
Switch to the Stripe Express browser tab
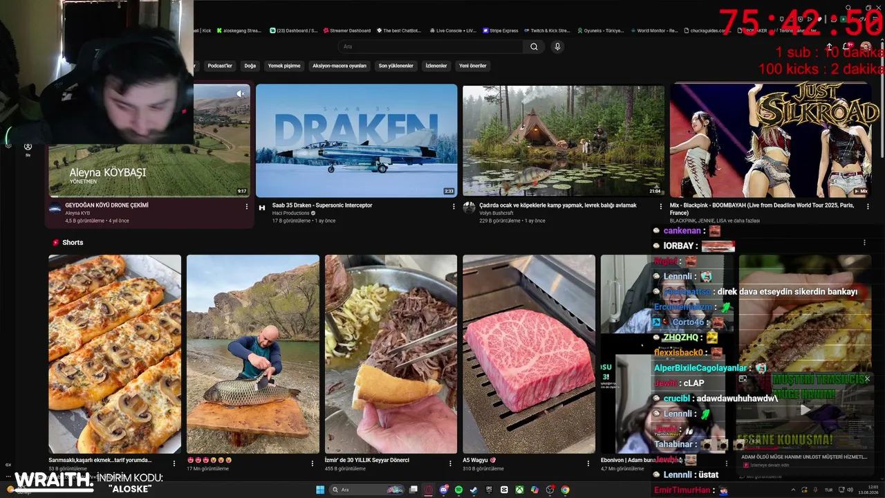(500, 30)
